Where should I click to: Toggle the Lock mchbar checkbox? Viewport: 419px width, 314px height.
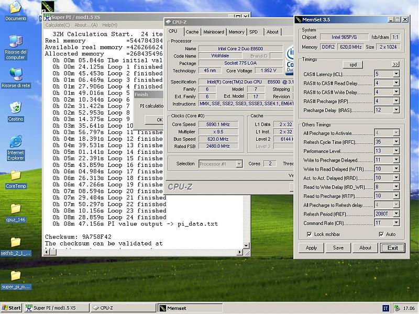[309, 234]
